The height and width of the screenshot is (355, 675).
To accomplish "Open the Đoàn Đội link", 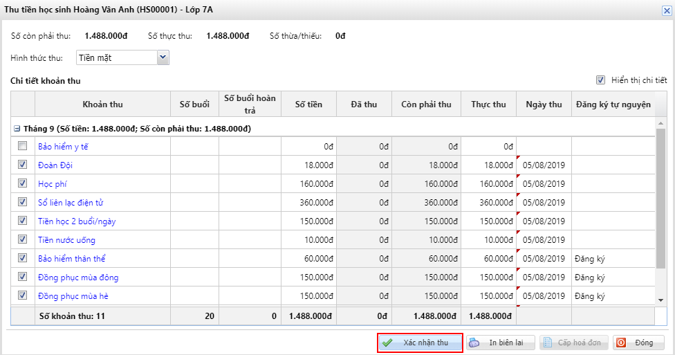I will pyautogui.click(x=55, y=165).
